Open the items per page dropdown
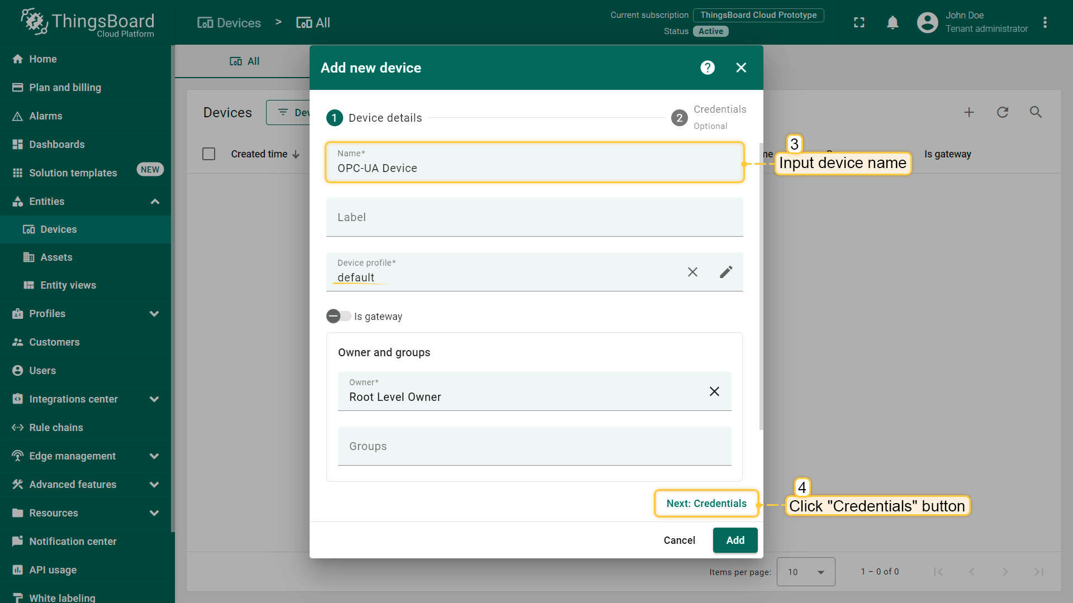 click(805, 572)
